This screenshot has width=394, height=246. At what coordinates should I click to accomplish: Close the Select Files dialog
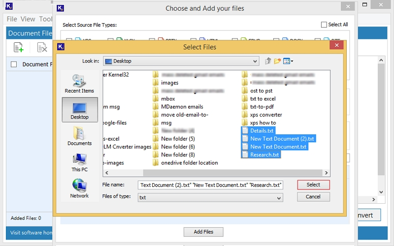tap(337, 45)
